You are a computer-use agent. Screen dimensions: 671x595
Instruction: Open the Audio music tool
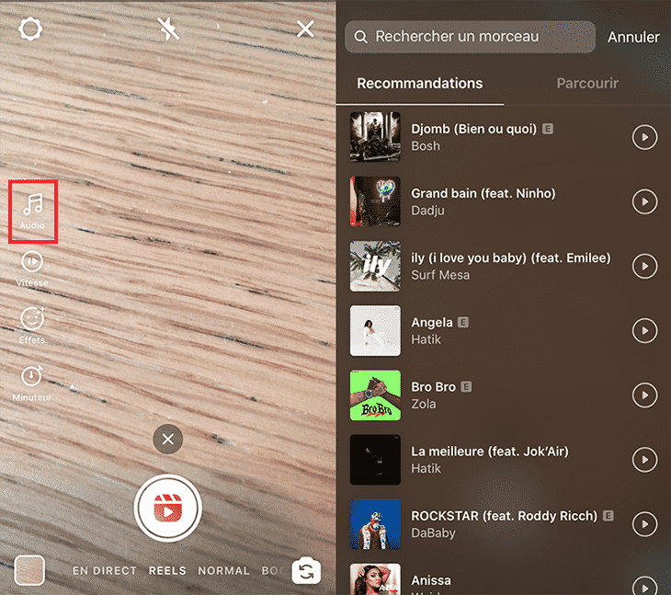(x=32, y=211)
